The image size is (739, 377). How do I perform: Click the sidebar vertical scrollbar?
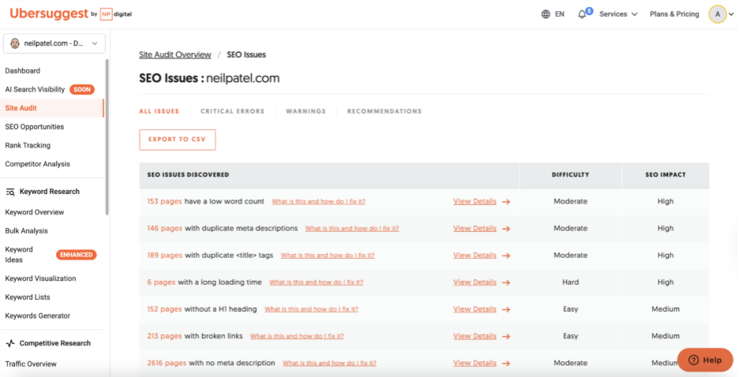(x=107, y=136)
